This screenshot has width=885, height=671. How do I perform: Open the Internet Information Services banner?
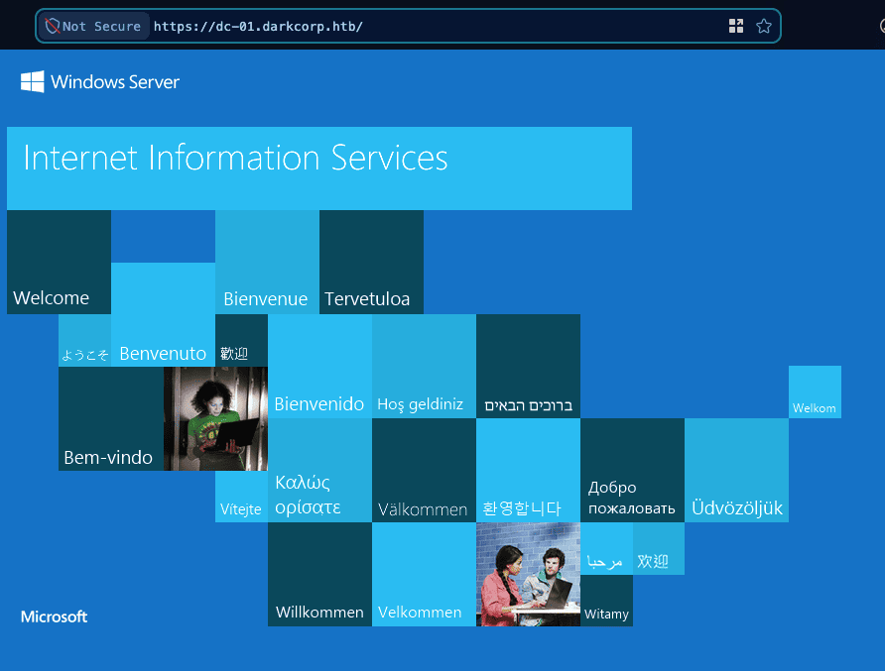pyautogui.click(x=319, y=168)
